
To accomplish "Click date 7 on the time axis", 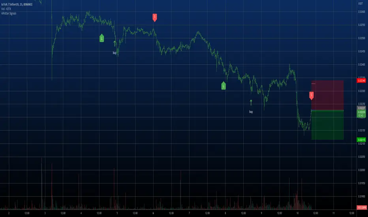I will [x=189, y=213].
